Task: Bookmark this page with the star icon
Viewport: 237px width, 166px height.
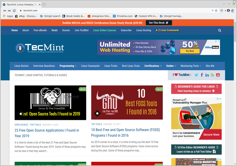Action: pyautogui.click(x=216, y=11)
